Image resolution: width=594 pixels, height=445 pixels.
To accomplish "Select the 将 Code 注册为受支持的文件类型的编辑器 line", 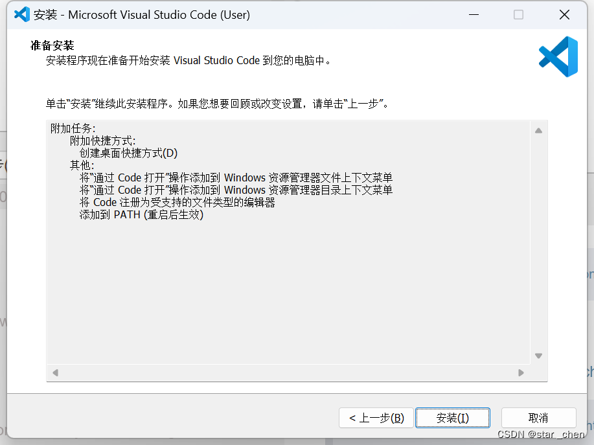I will pos(177,202).
